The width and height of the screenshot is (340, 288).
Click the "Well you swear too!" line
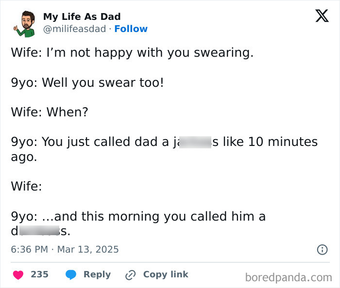point(87,82)
